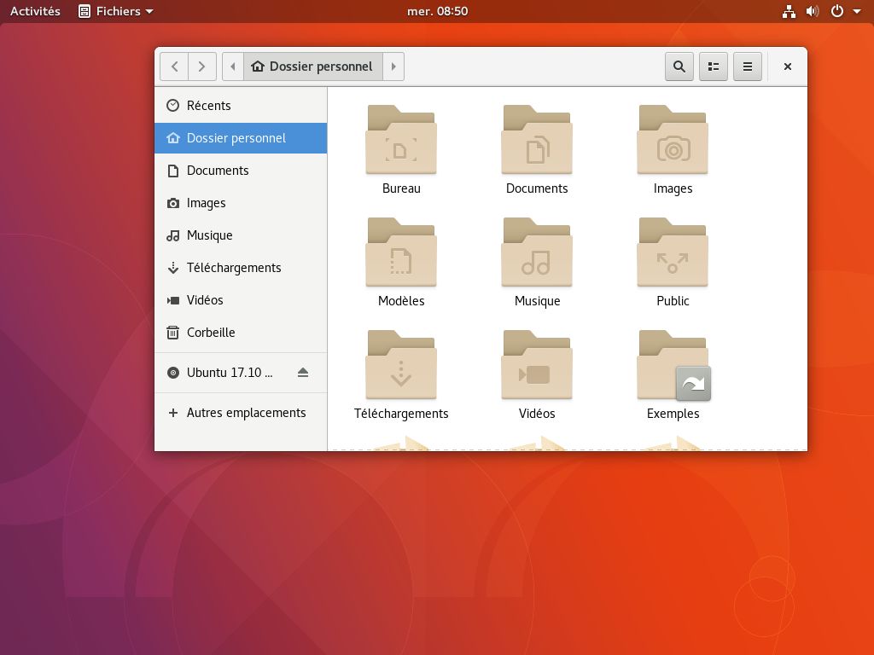
Task: Open the Fichiers menu in the top bar
Action: tap(114, 11)
